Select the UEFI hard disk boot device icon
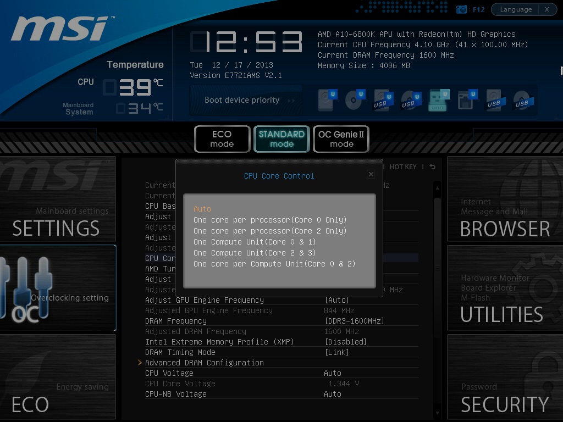 pos(327,100)
